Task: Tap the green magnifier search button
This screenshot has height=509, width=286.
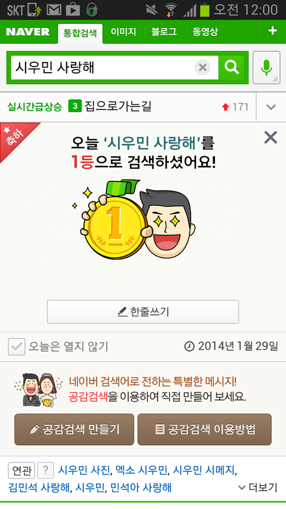Action: click(232, 67)
